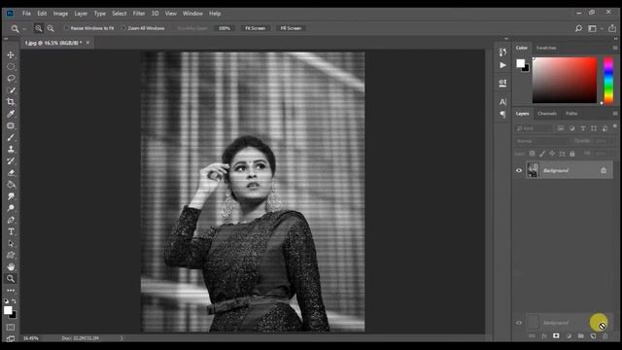The image size is (622, 350).
Task: Click Create new group folder icon
Action: 581,336
